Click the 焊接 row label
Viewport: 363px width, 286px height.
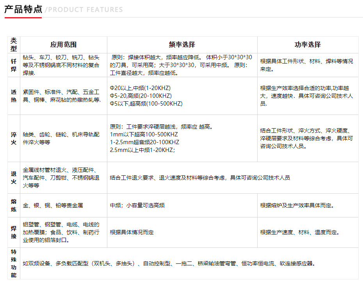(14, 232)
